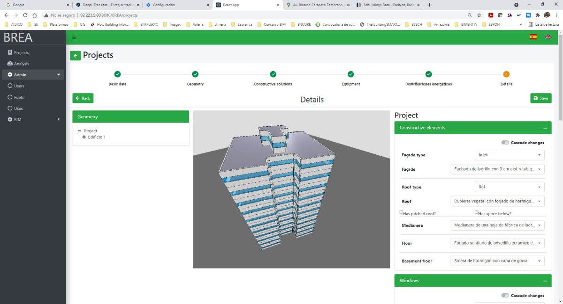Viewport: 563px width, 304px height.
Task: Click the green back arrow beside Projects title
Action: pos(76,56)
